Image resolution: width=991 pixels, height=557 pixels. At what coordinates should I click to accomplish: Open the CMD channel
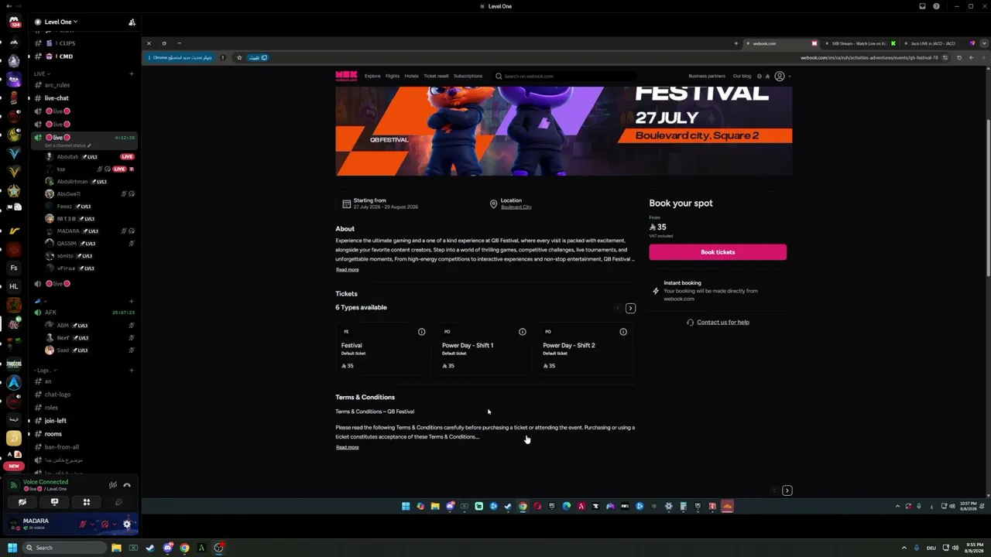point(84,56)
